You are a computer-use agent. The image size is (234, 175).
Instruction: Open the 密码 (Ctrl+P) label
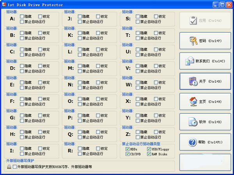[x=210, y=41]
